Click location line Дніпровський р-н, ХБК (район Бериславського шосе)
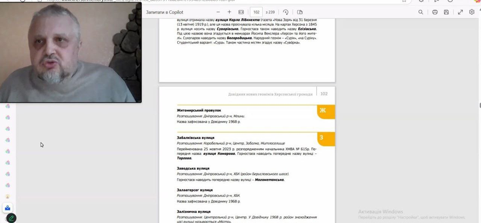This screenshot has width=481, height=223. click(233, 174)
